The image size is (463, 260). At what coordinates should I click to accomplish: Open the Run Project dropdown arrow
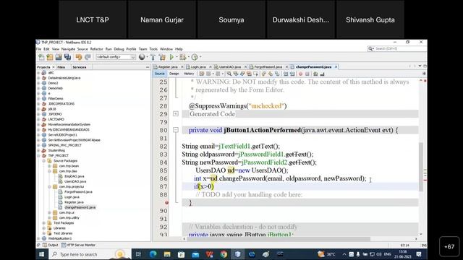pyautogui.click(x=177, y=57)
